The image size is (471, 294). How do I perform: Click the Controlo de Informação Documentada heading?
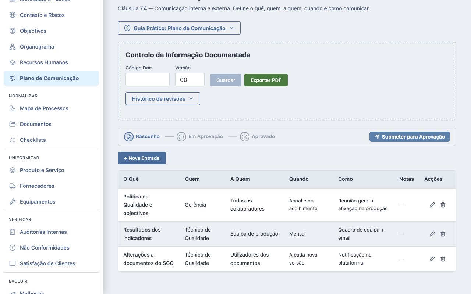188,55
